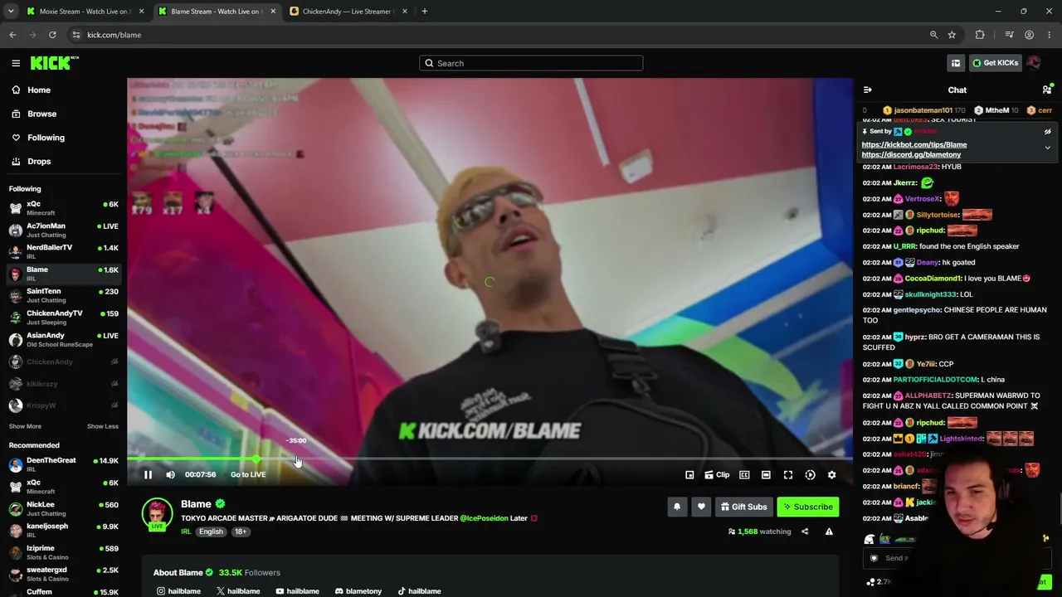Open Ac7ionMan's channel in sidebar

pyautogui.click(x=63, y=230)
